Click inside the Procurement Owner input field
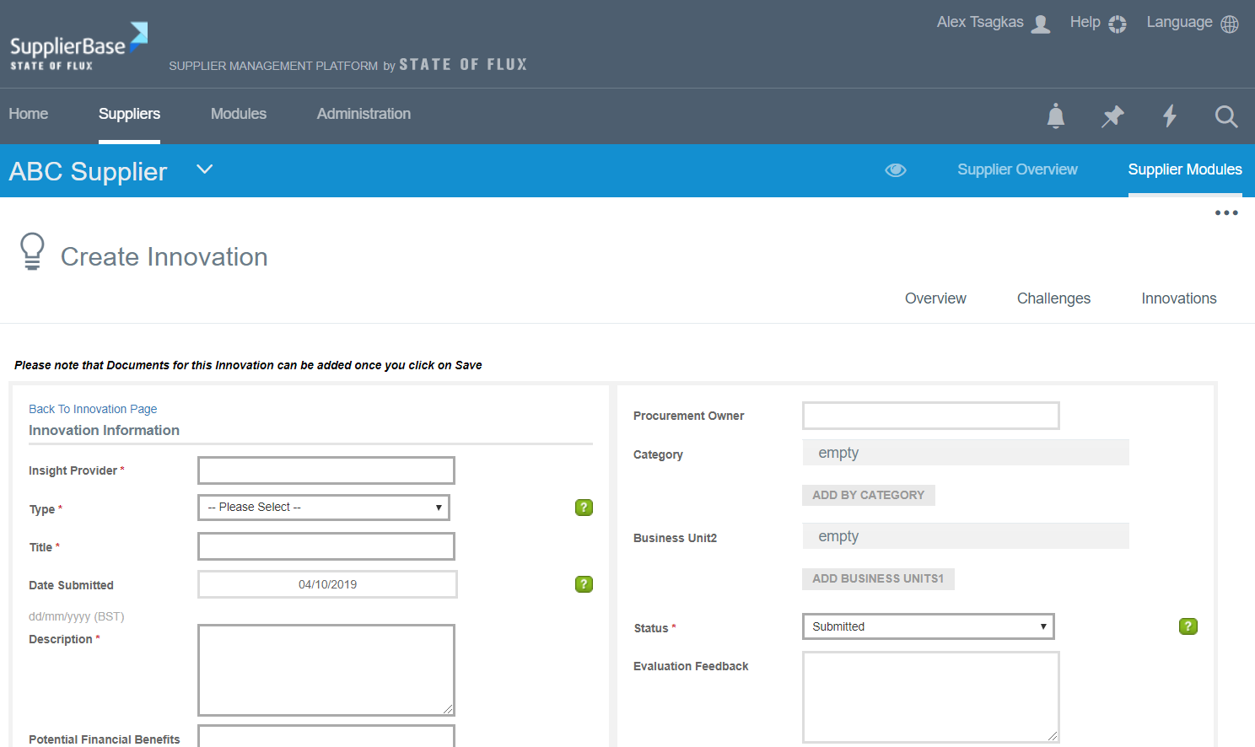Image resolution: width=1255 pixels, height=747 pixels. [x=930, y=416]
